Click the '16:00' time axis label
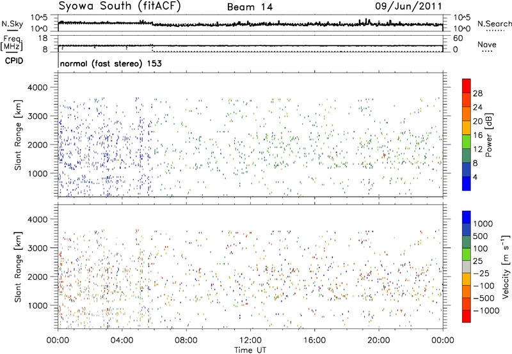 314,341
